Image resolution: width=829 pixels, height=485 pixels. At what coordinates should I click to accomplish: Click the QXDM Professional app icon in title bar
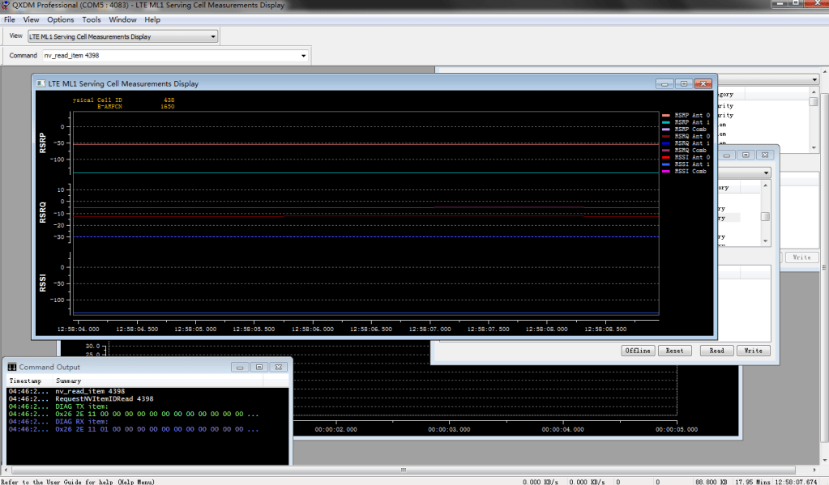coord(6,6)
